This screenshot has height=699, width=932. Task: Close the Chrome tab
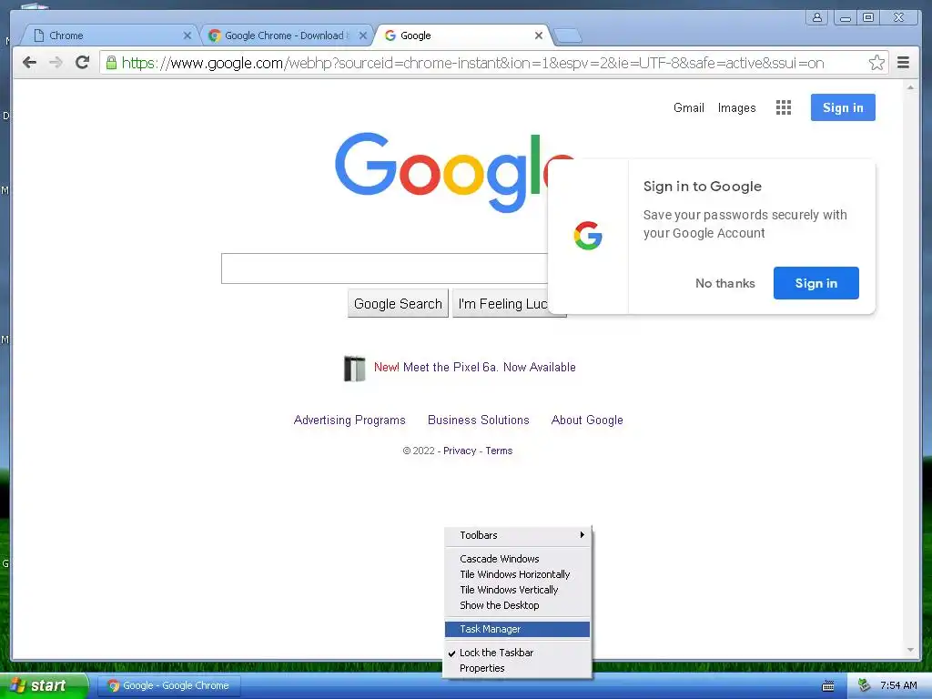pyautogui.click(x=187, y=35)
